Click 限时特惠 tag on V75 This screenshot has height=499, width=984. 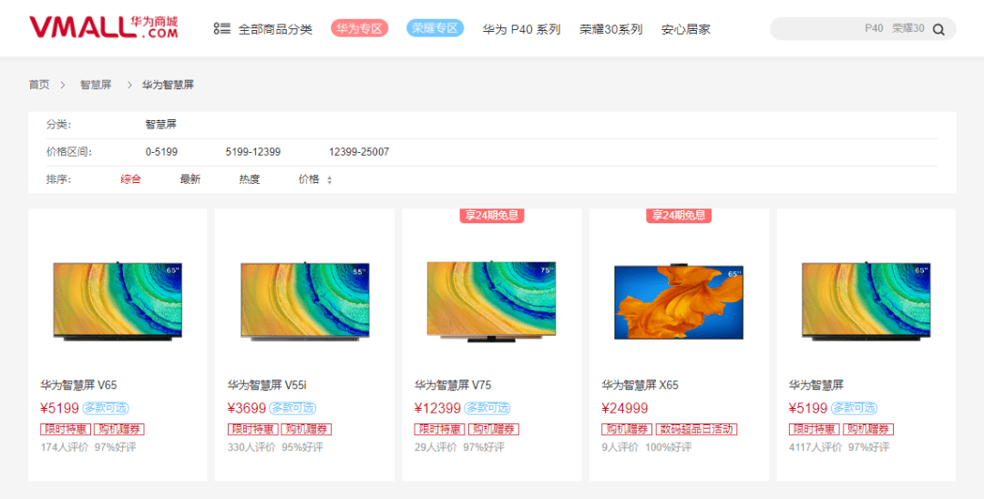click(x=439, y=430)
